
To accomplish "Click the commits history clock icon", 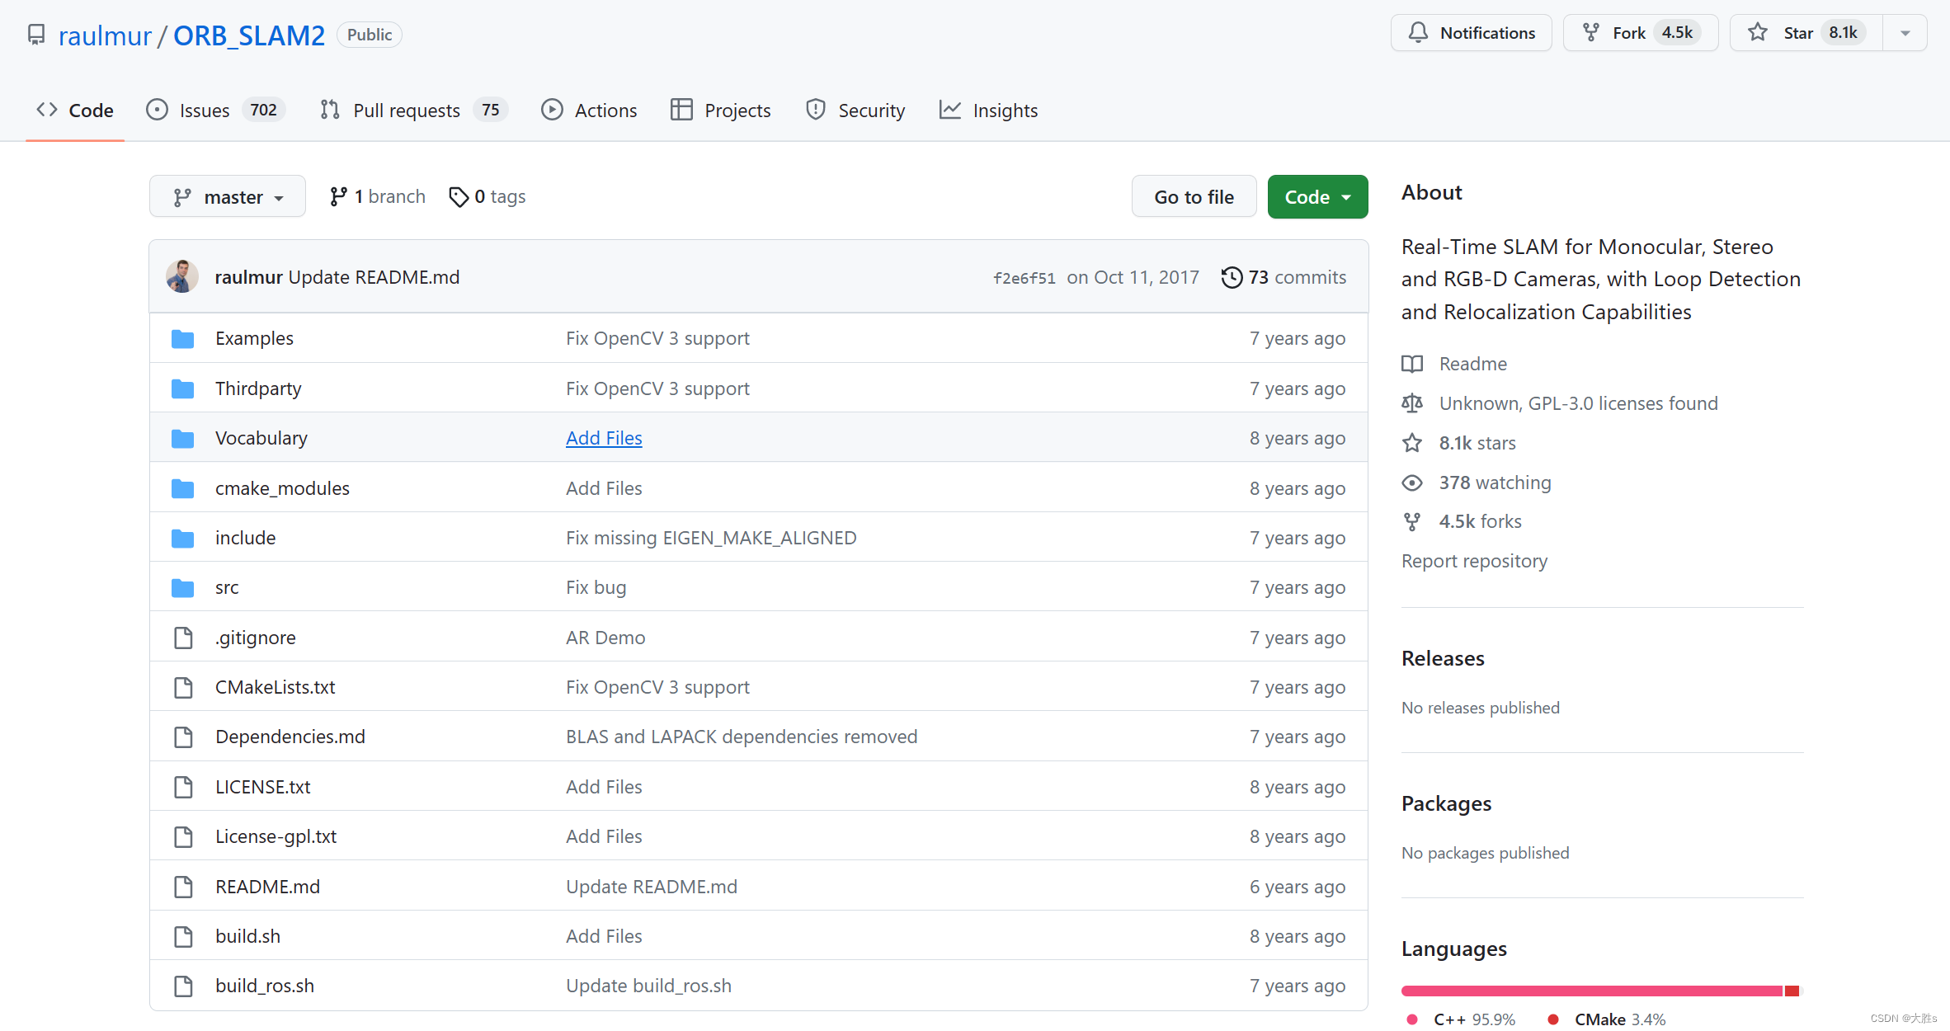I will click(1232, 277).
